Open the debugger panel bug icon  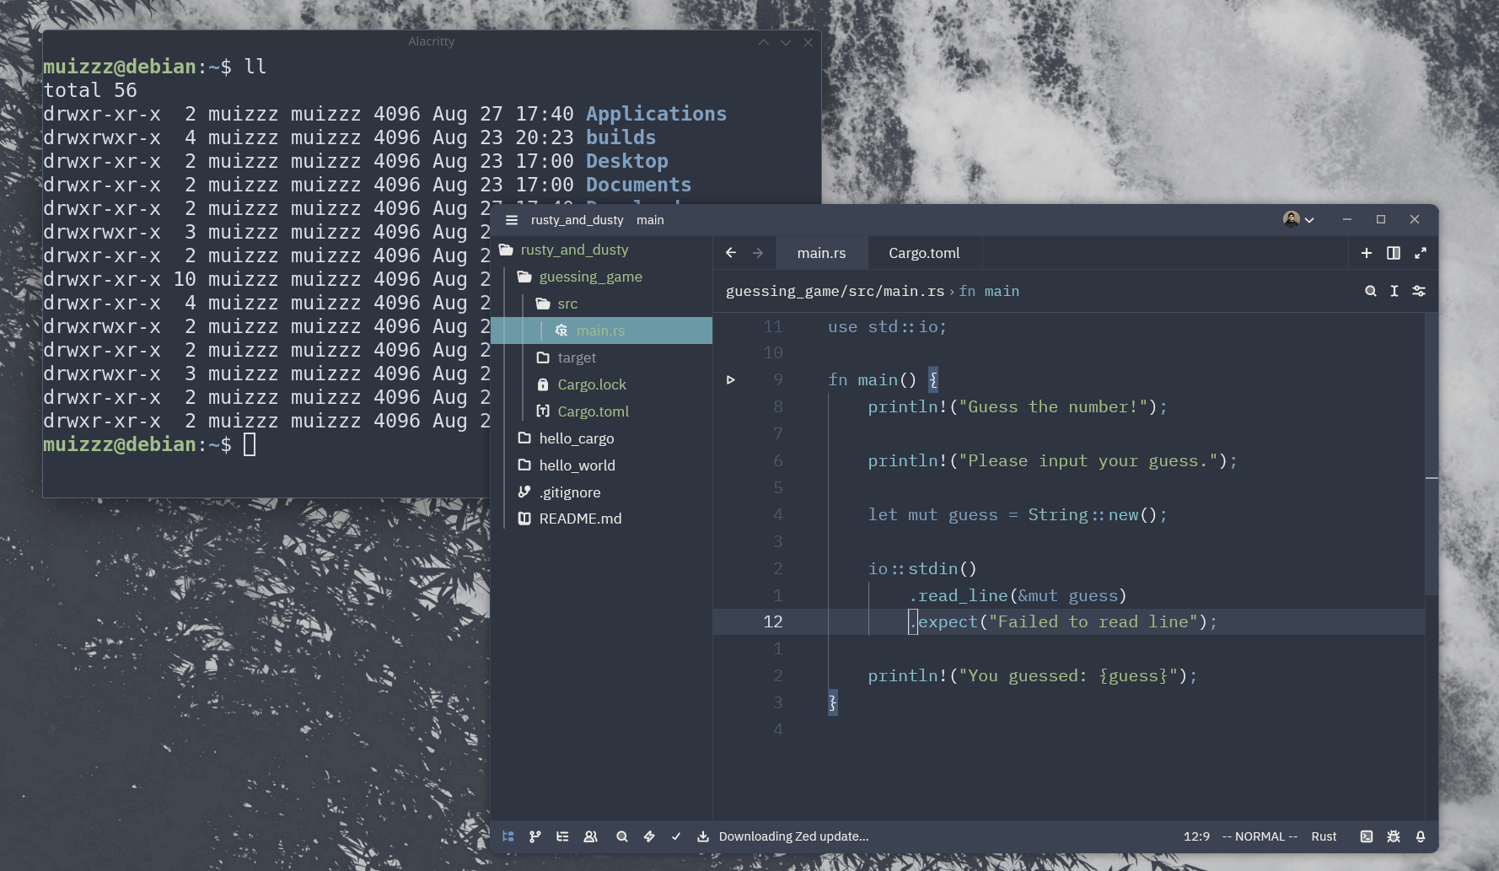pos(1394,836)
